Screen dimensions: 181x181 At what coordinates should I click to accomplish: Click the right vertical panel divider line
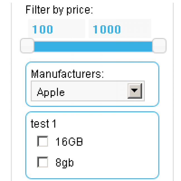[173, 92]
